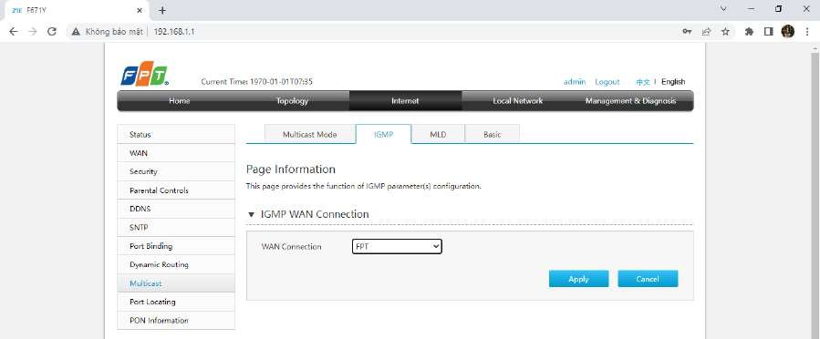Open the saved passwords key icon
The height and width of the screenshot is (339, 820).
coord(687,31)
